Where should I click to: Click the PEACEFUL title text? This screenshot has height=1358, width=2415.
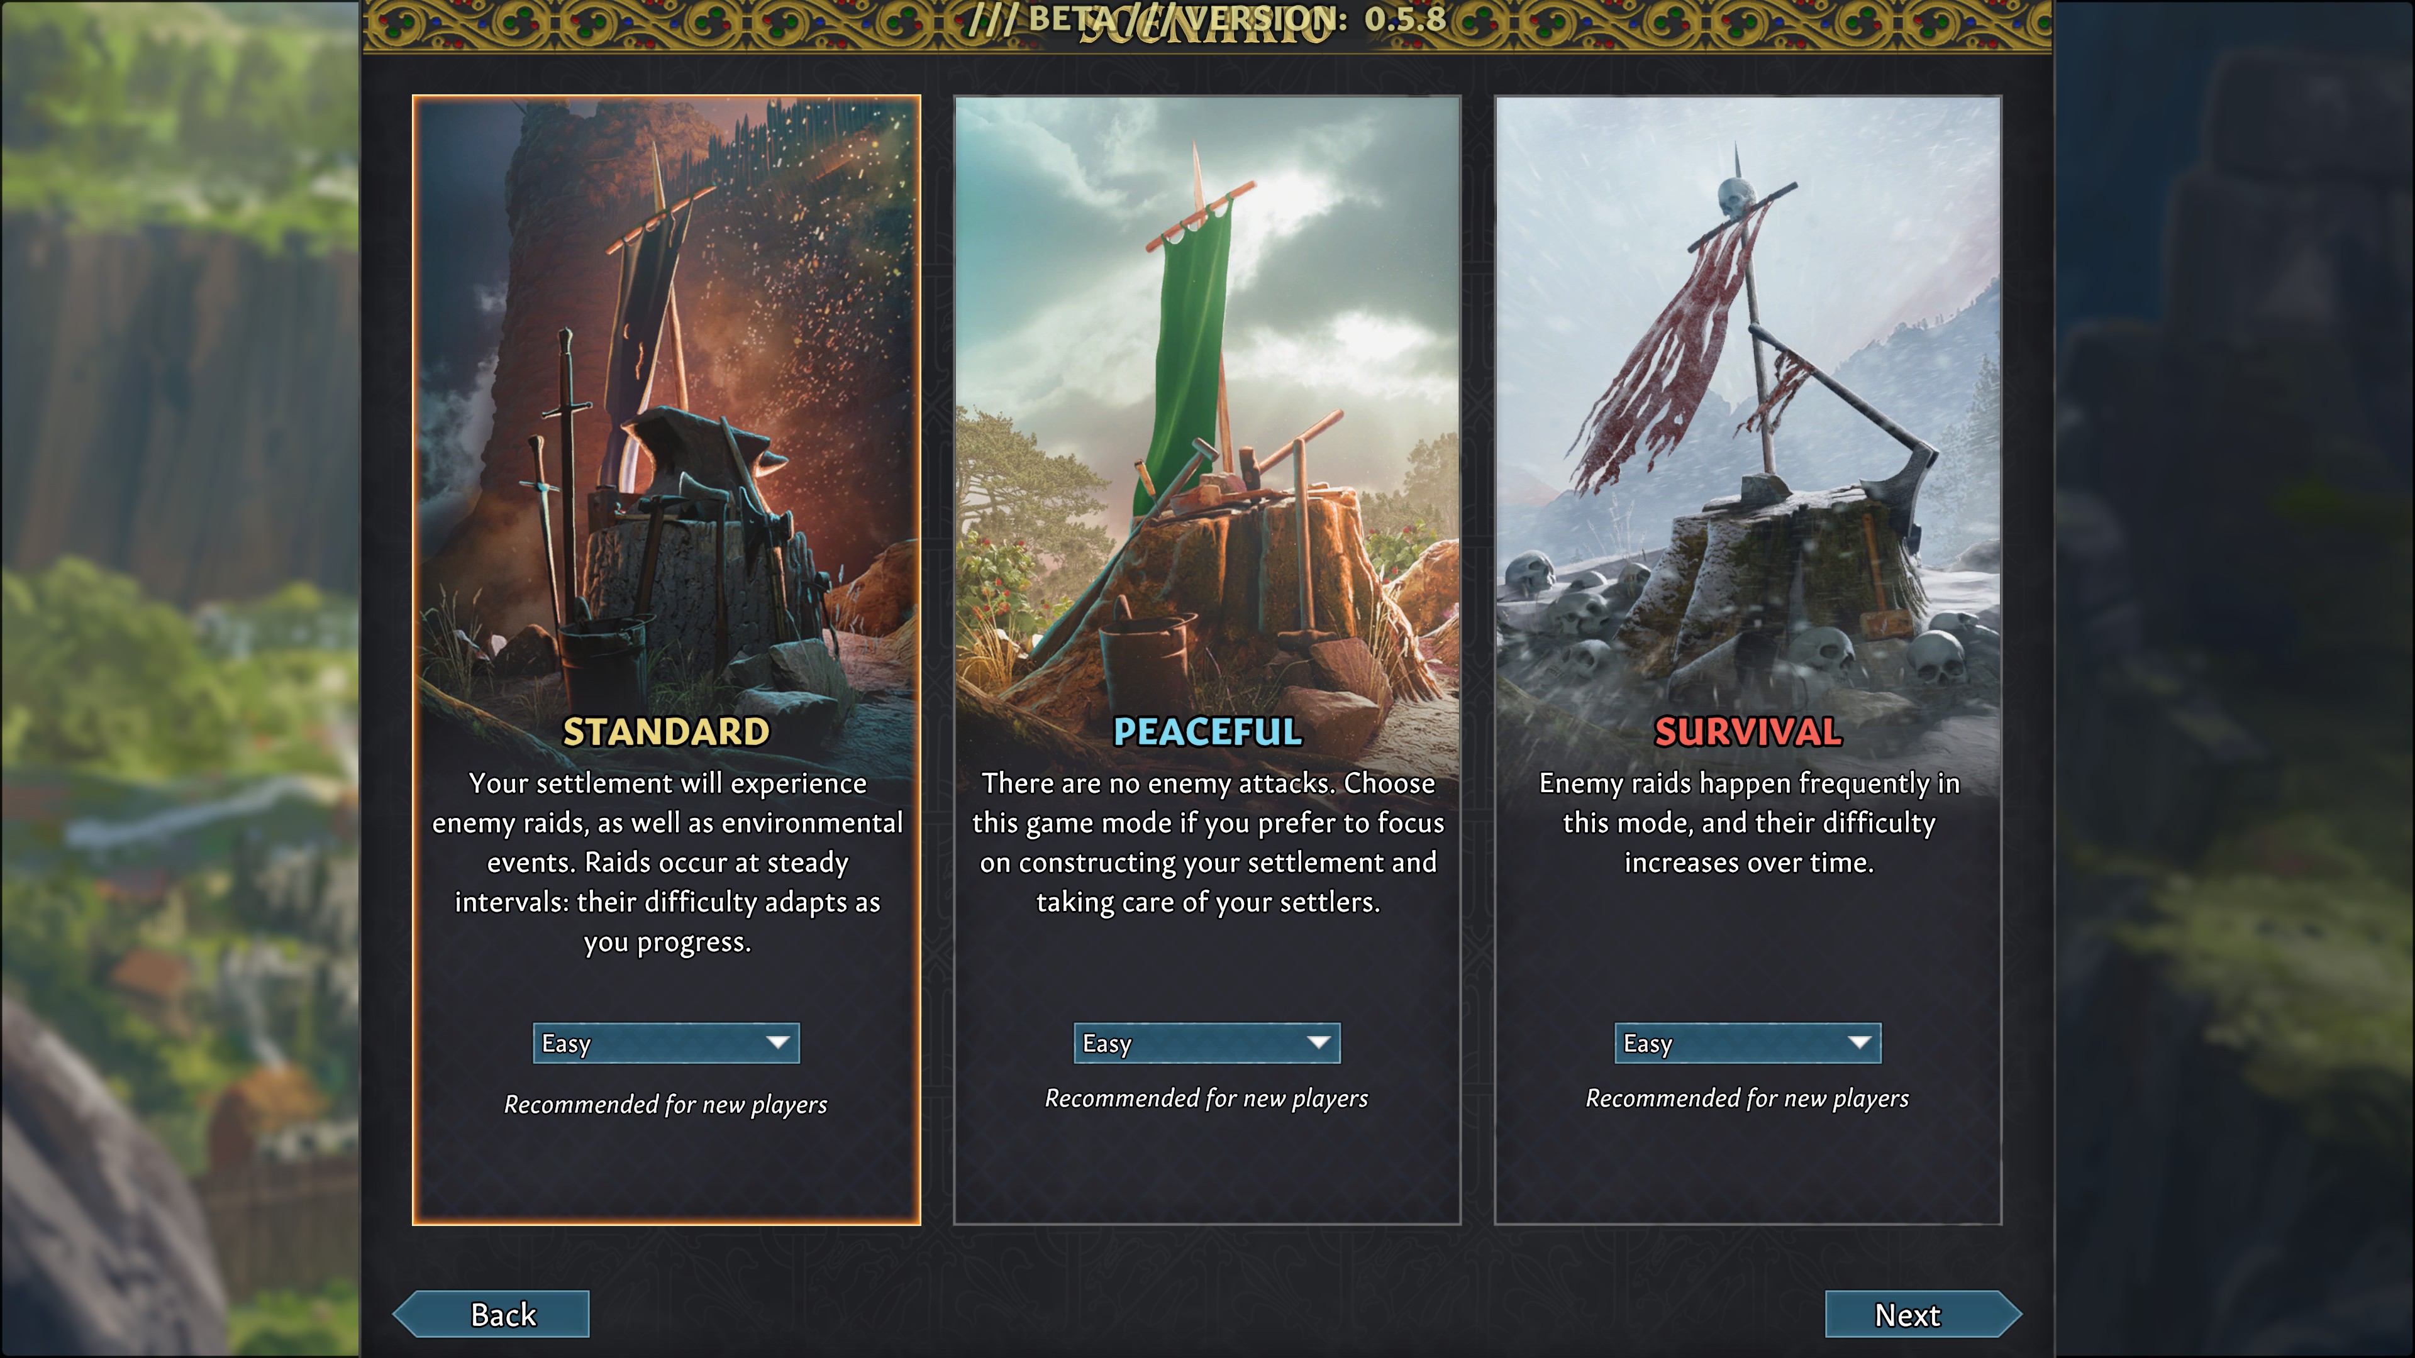click(x=1207, y=731)
